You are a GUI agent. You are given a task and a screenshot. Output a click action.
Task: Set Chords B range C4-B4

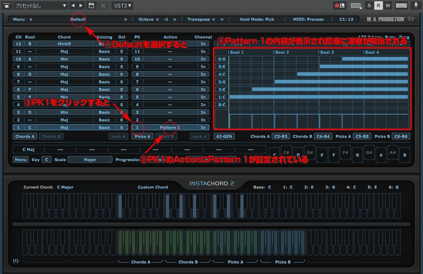click(x=323, y=137)
